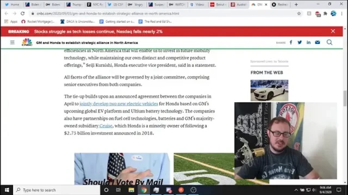Viewport: 348px width, 195px height.
Task: Open Cortana circle on the taskbar
Action: [106, 190]
